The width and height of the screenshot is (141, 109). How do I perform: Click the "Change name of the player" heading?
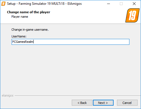[x=29, y=12]
